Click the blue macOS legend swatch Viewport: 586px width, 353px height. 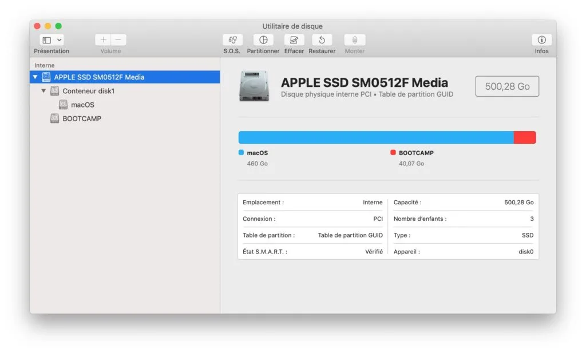(241, 152)
